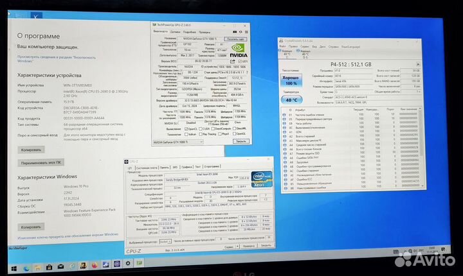Open the Сервис menu in CrystalDiskInfo
Screen dimensions: 463x276
305,47
